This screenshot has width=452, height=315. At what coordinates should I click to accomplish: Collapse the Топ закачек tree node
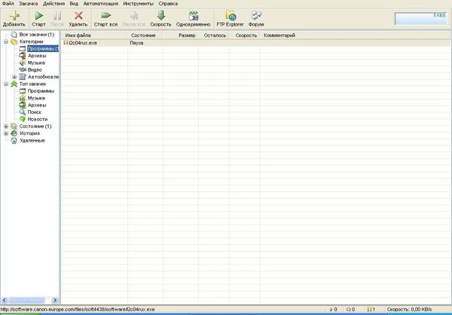[x=6, y=84]
